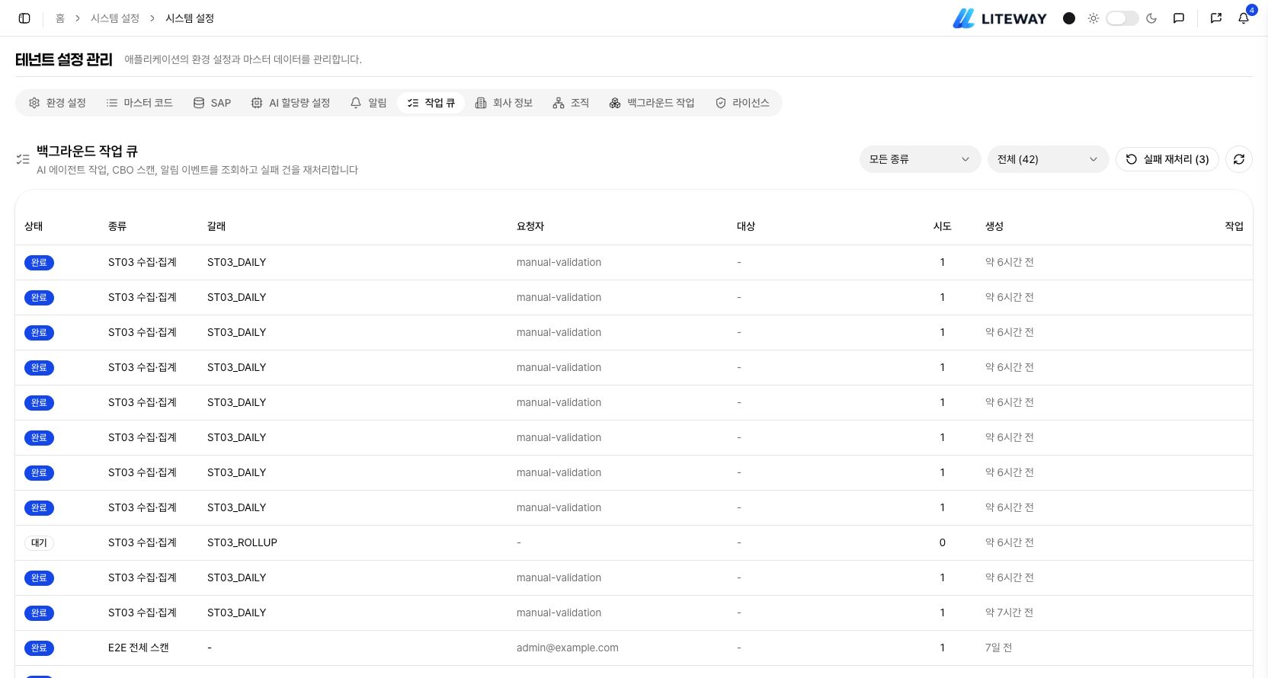1268x678 pixels.
Task: Click the ST03_ROLLUP cell
Action: pyautogui.click(x=242, y=542)
